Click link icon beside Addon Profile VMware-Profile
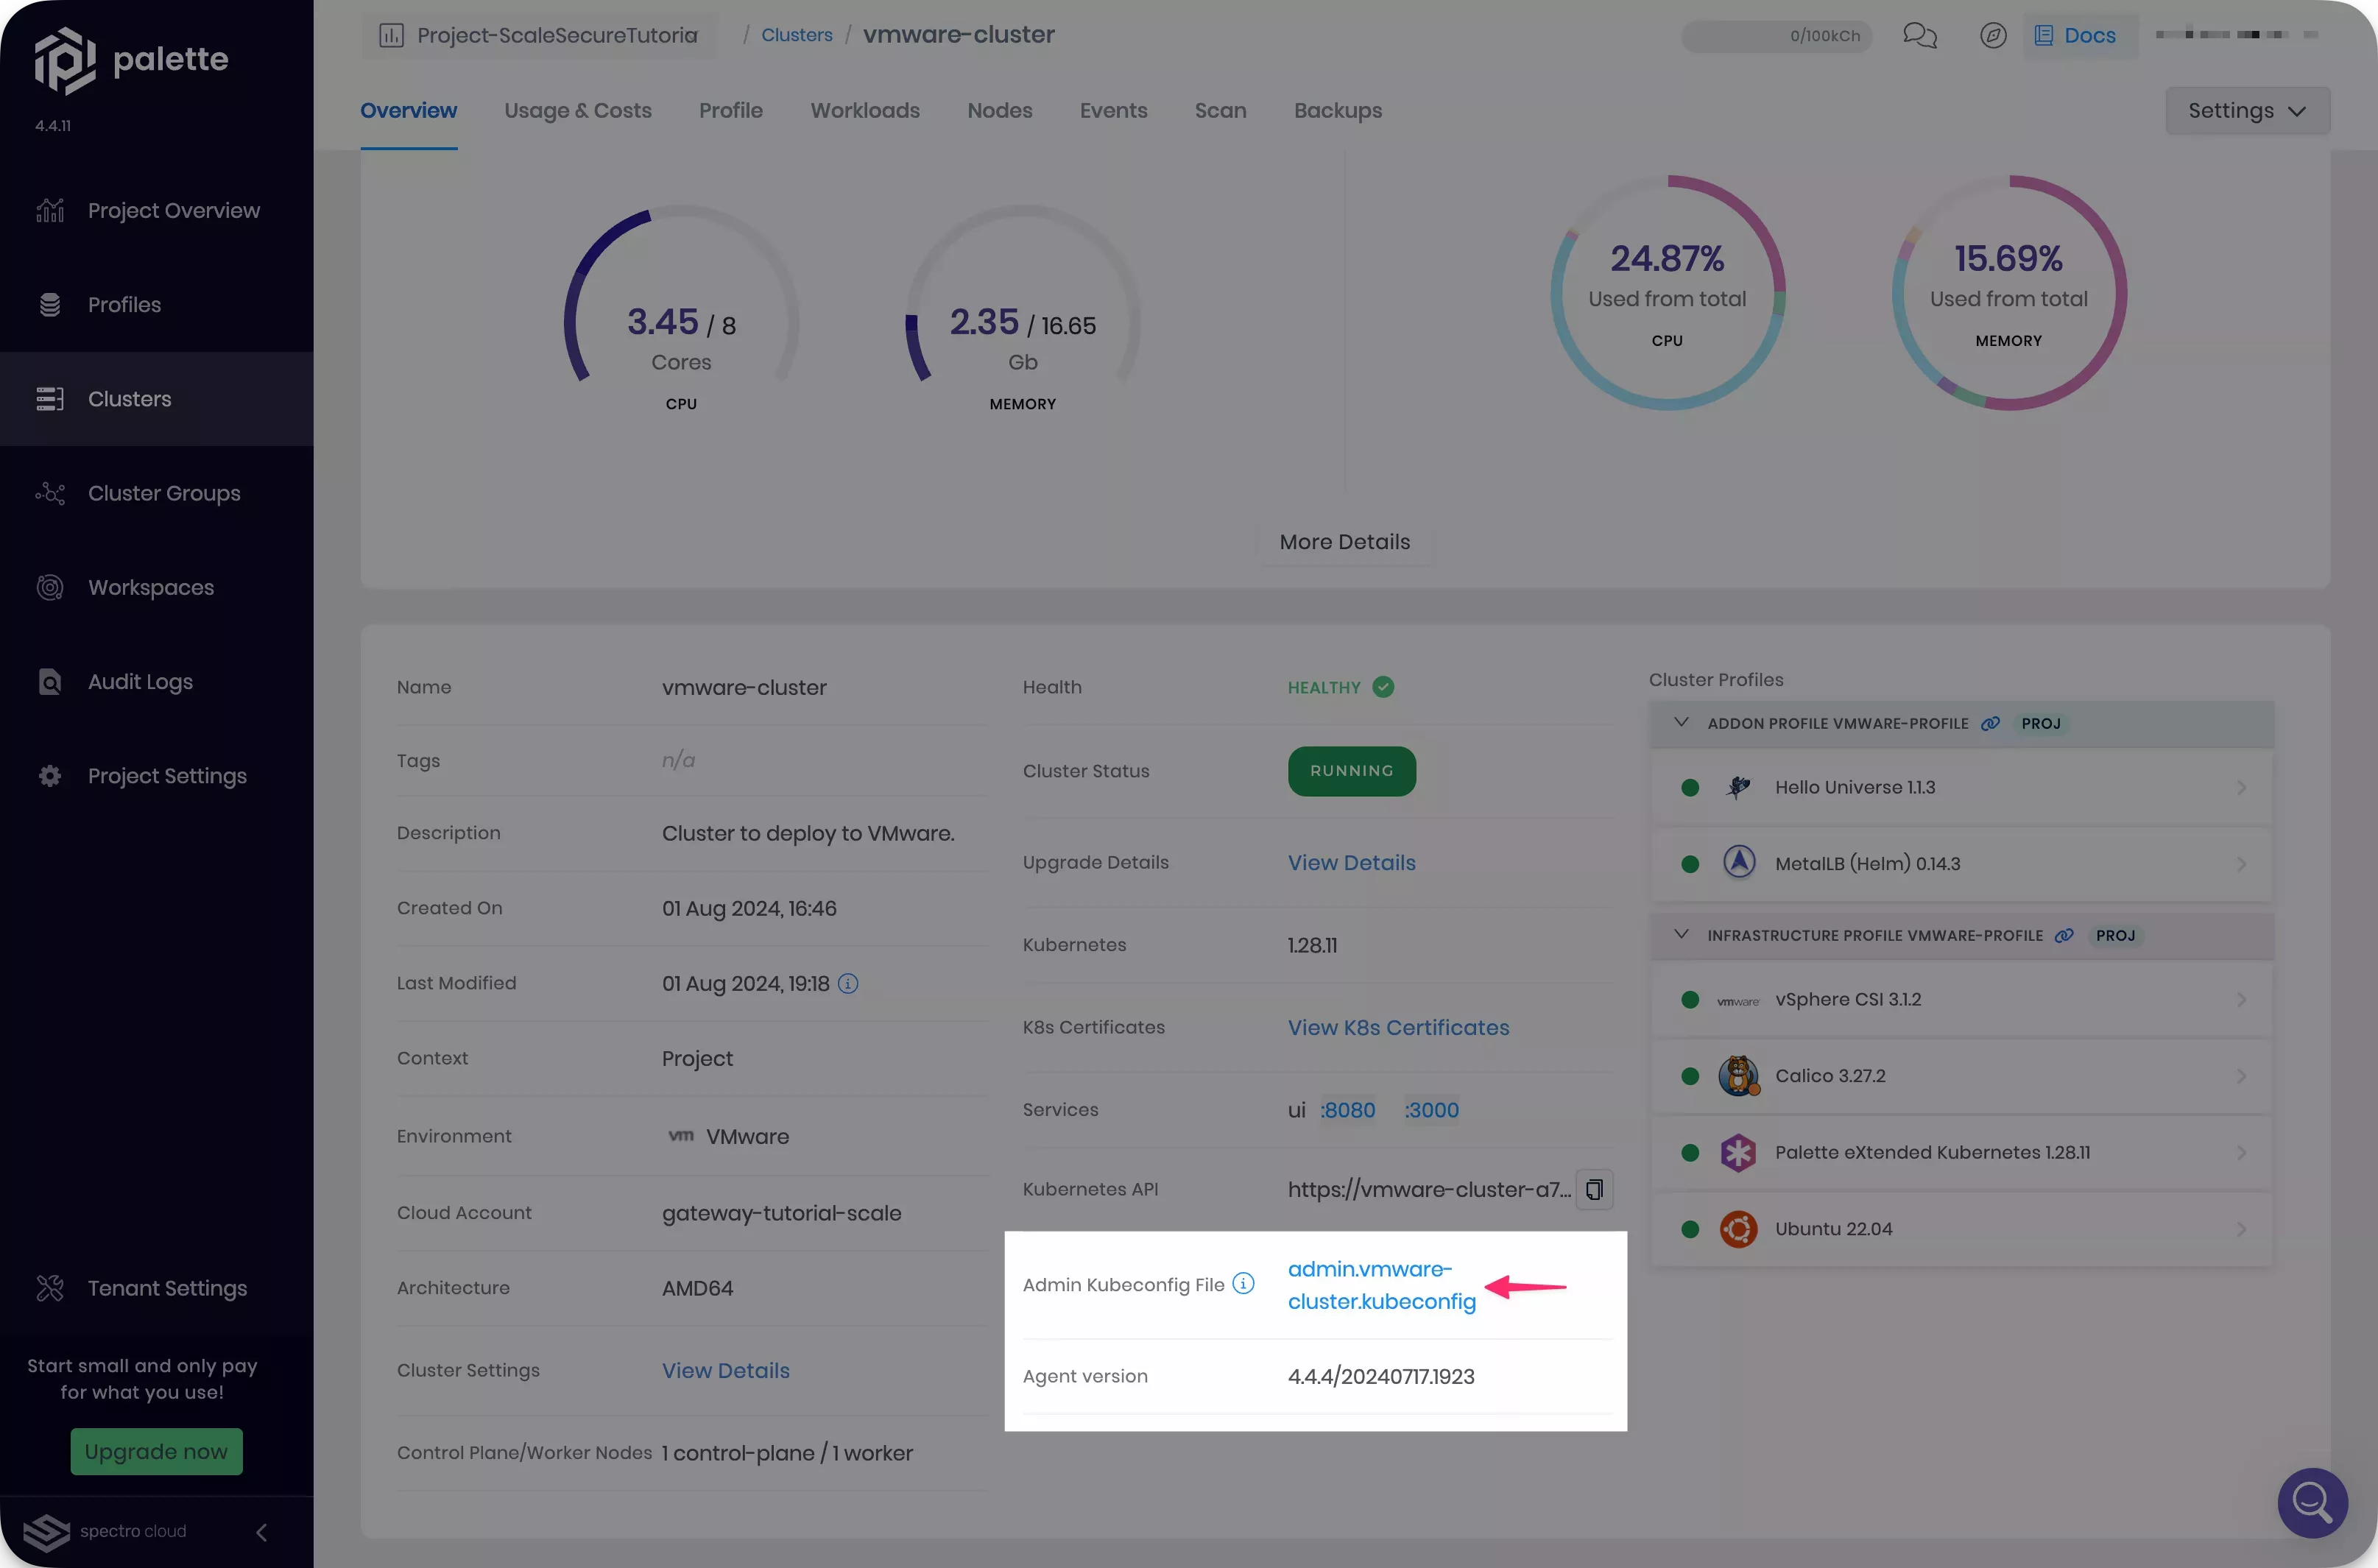This screenshot has width=2378, height=1568. coord(1990,723)
